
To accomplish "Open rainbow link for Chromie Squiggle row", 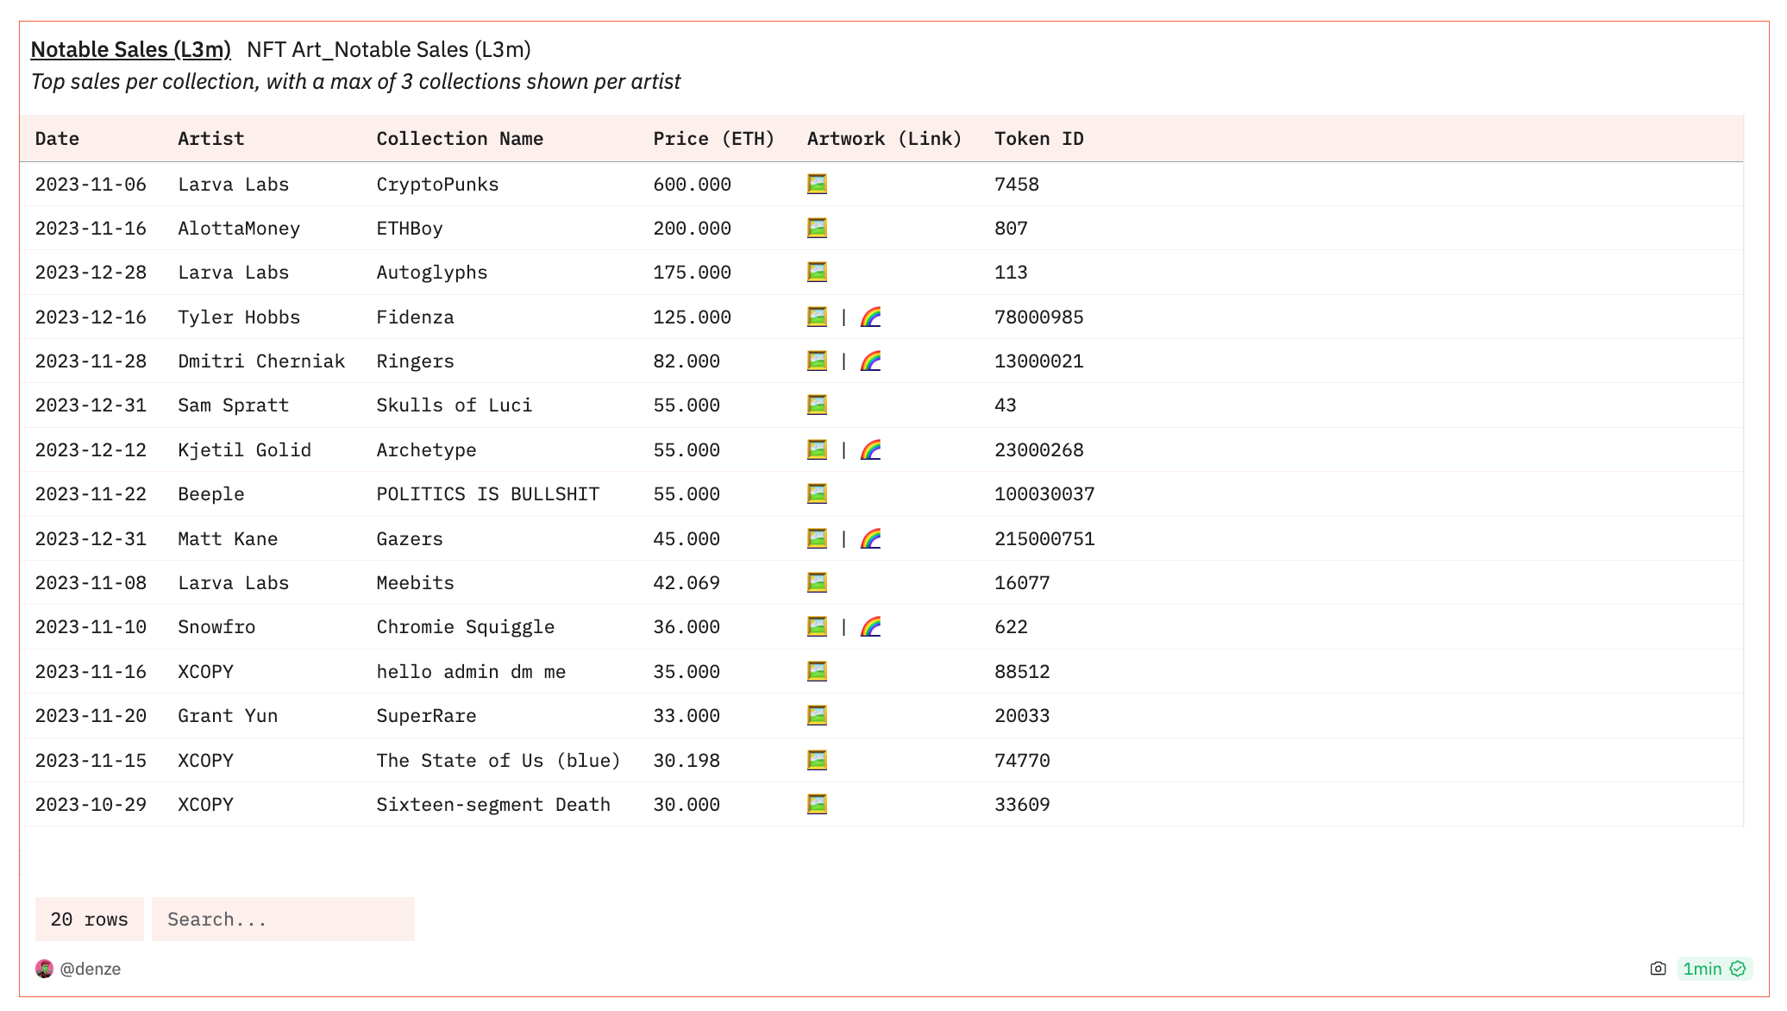I will [870, 626].
